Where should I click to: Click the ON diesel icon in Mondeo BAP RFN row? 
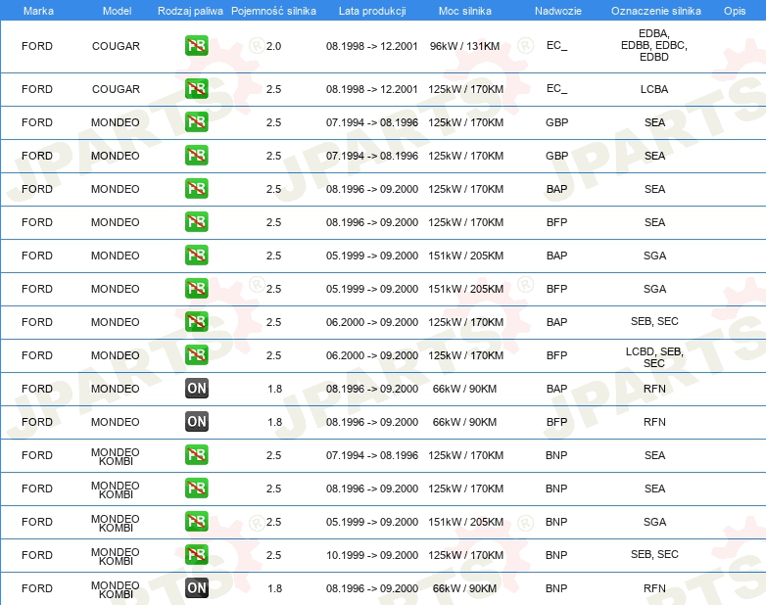[196, 389]
